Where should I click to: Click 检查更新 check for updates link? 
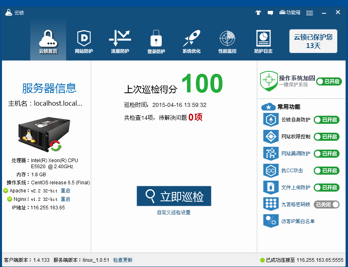123,260
